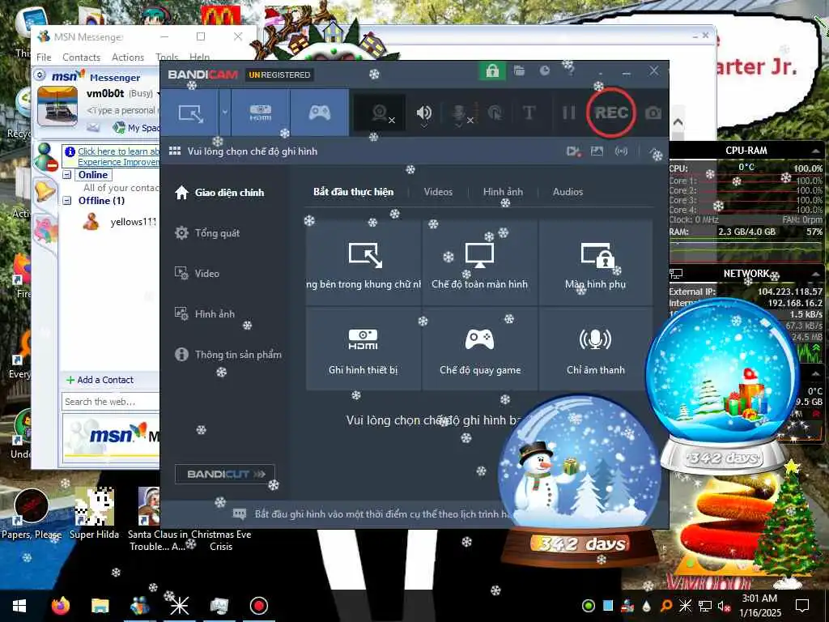
Task: Collapse the NETWORK gadget section
Action: pyautogui.click(x=816, y=274)
